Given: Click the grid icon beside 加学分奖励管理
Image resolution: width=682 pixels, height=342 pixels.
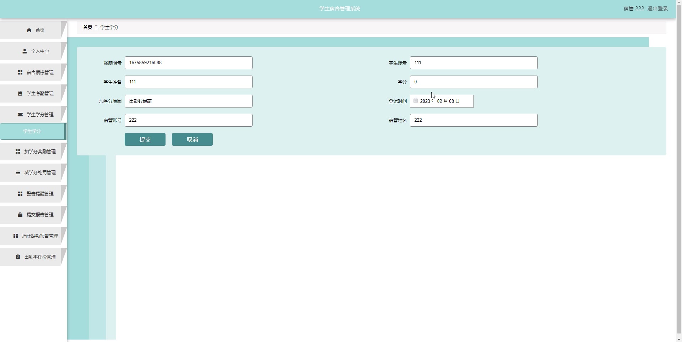Looking at the screenshot, I should (18, 151).
